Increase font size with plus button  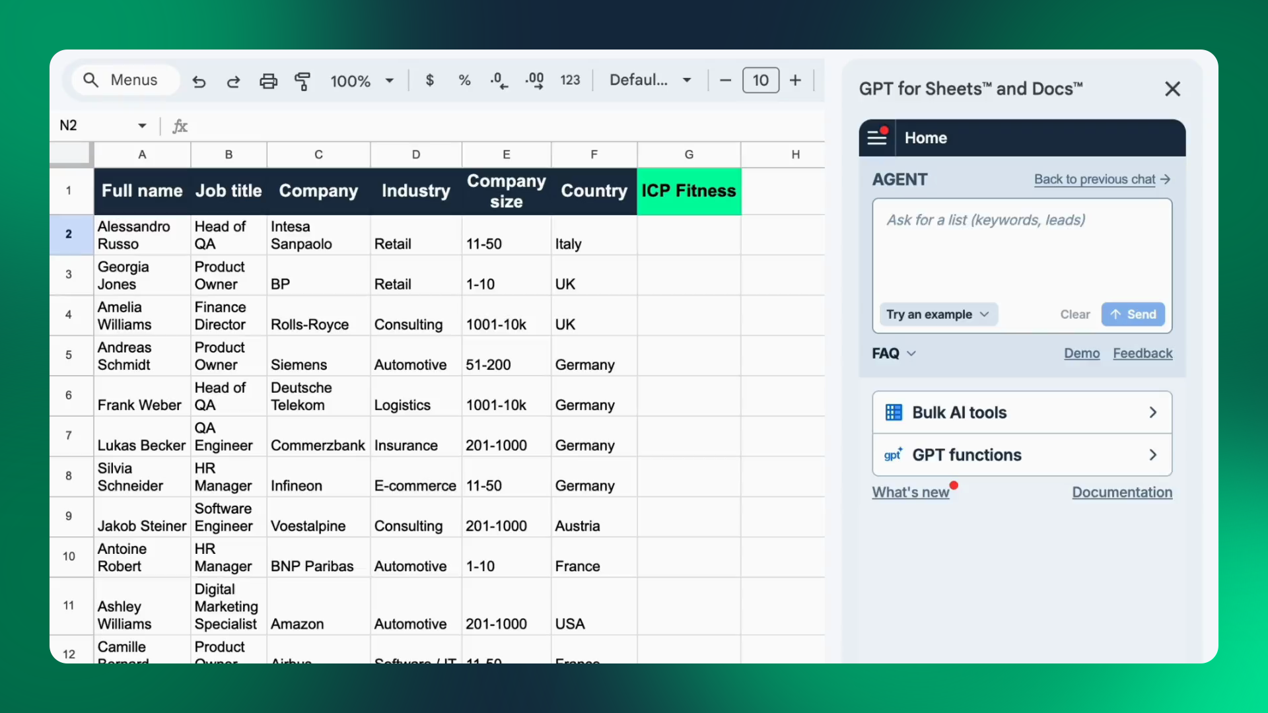795,81
